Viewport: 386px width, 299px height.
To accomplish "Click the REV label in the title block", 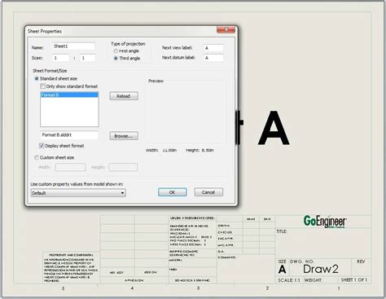I will point(361,262).
